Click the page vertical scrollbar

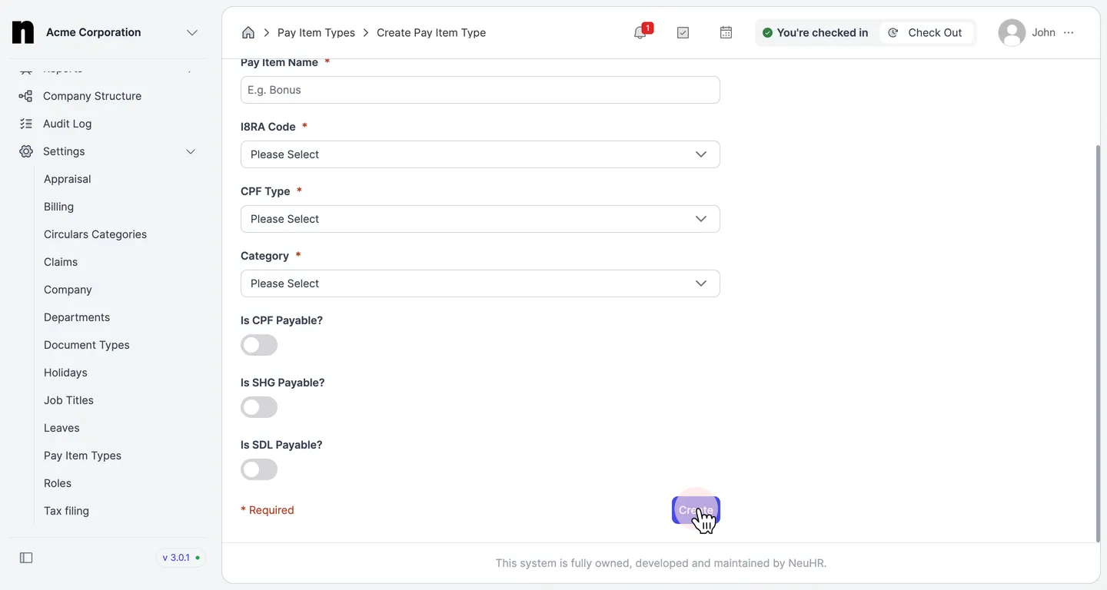click(1097, 342)
